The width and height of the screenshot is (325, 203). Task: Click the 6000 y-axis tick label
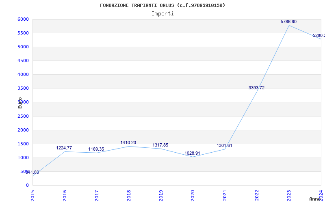(23, 19)
